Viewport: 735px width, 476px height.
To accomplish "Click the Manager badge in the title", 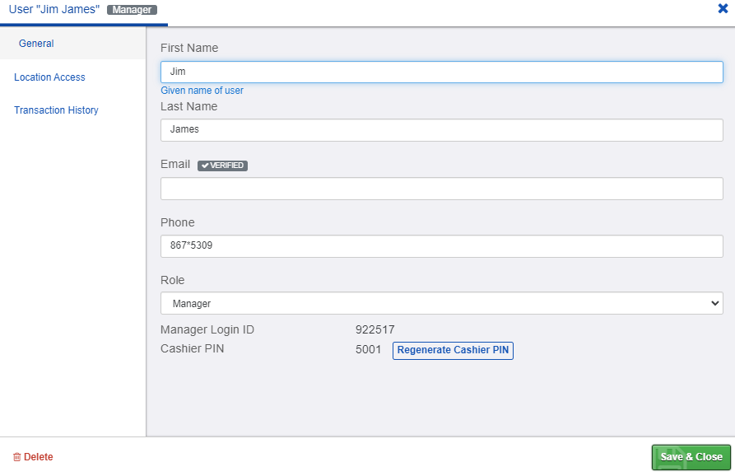I will (132, 10).
